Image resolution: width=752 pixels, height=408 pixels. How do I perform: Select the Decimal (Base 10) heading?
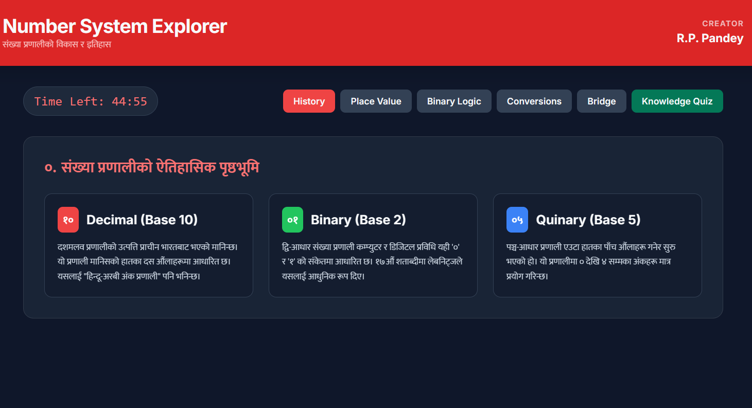point(142,220)
